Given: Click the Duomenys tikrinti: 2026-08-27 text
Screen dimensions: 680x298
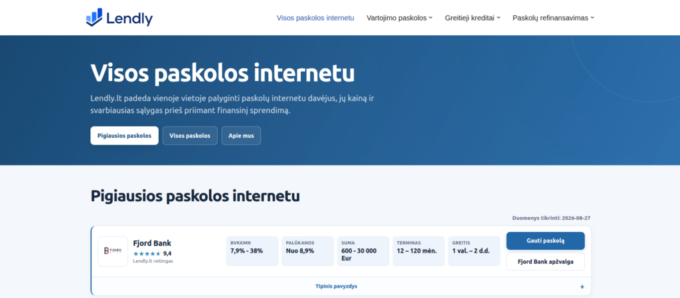Looking at the screenshot, I should (x=551, y=218).
